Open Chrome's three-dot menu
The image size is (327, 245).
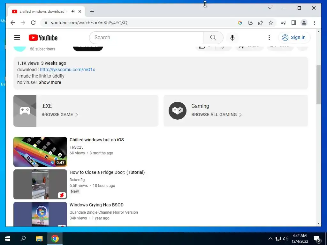pos(314,23)
